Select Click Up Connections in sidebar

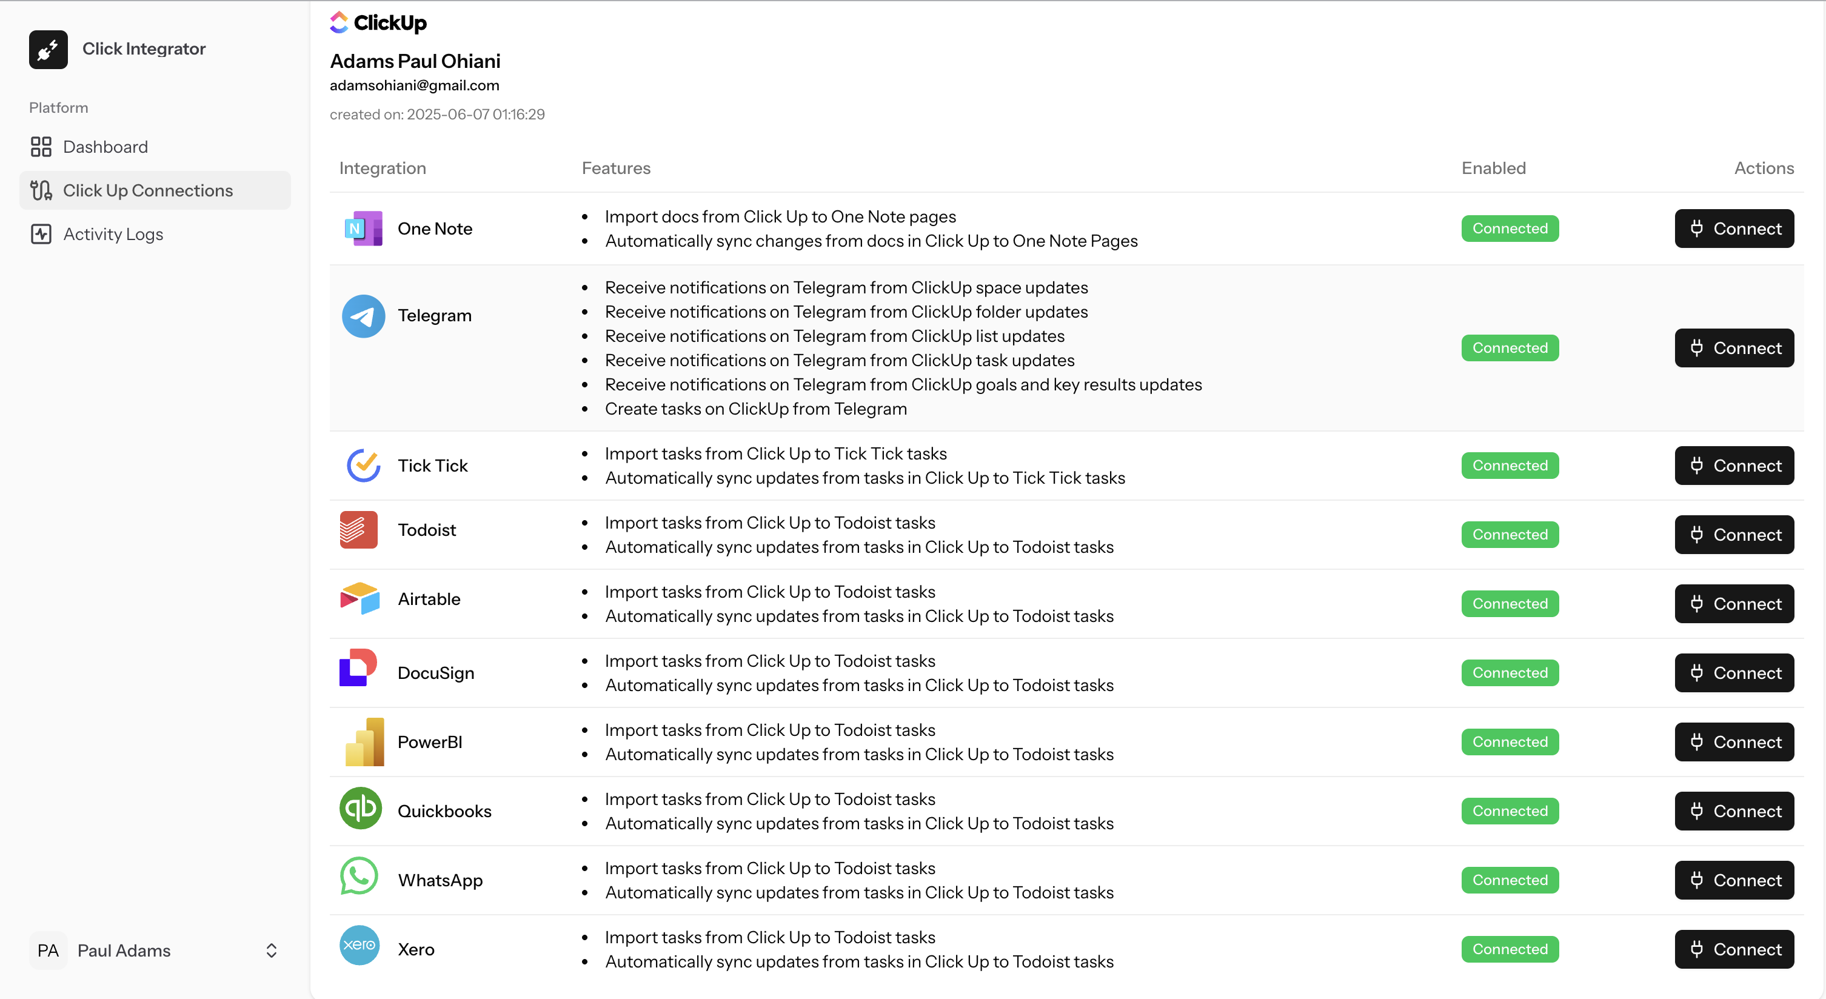pos(155,190)
